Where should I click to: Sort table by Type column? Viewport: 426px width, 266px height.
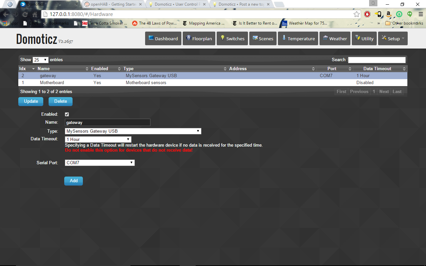[x=175, y=69]
